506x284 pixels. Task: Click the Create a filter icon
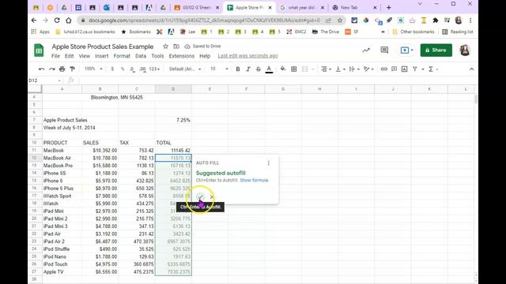[415, 69]
